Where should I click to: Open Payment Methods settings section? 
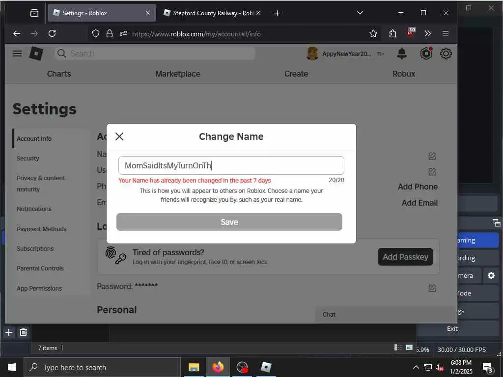click(42, 229)
